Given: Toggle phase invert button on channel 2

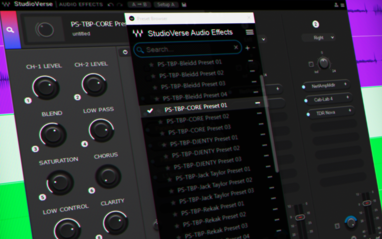Looking at the screenshot, I should click(311, 64).
